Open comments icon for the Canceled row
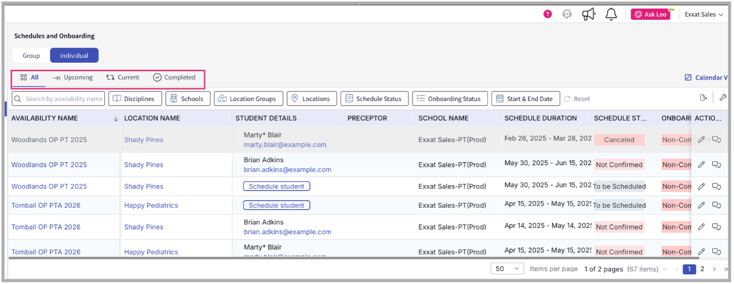 pyautogui.click(x=716, y=140)
